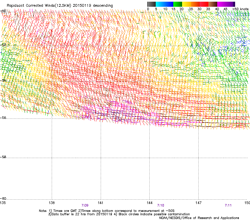Click the -52 latitude axis label
The height and width of the screenshot is (220, 250).
[3, 45]
